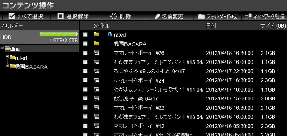Screen dimensions: 287x136
Task: Click the date 2012/04/16 05:30:00
Action: point(230,126)
